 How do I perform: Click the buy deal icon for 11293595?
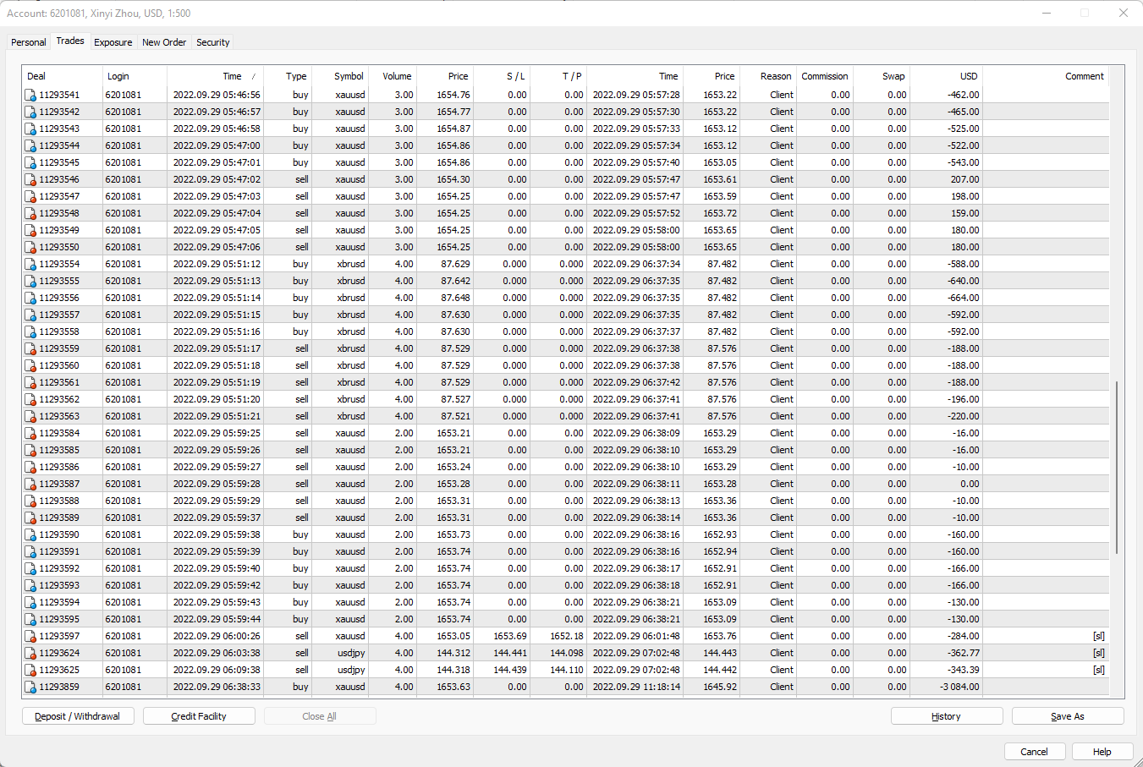[30, 619]
